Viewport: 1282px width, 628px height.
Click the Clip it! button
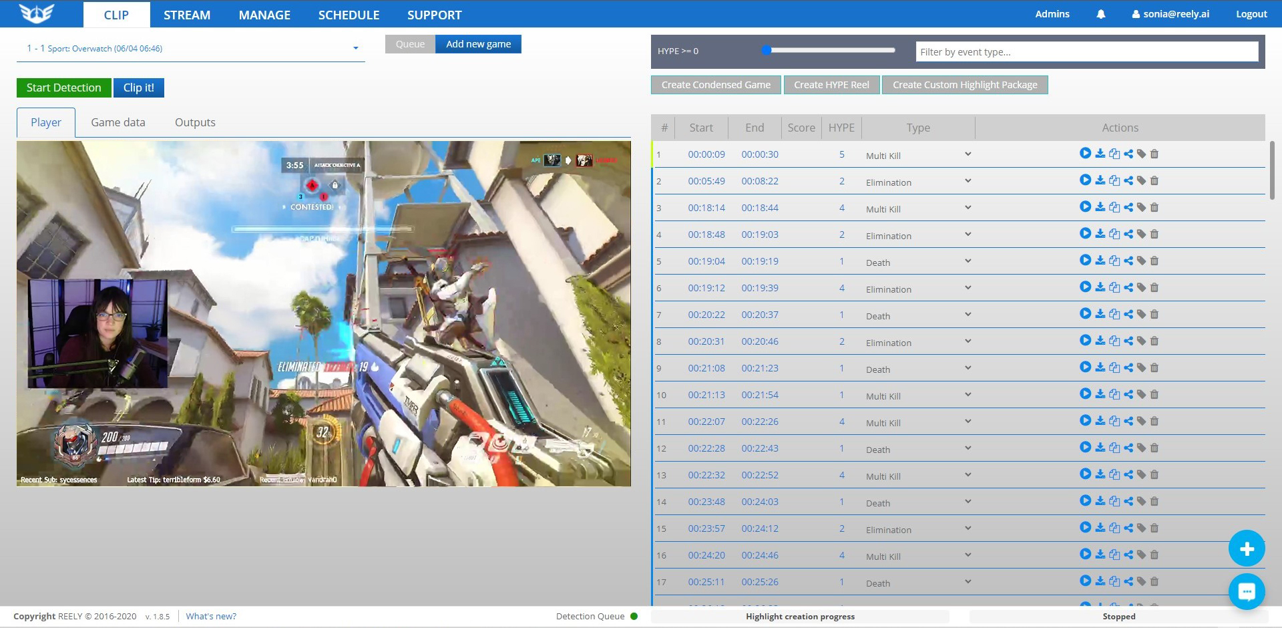(139, 88)
